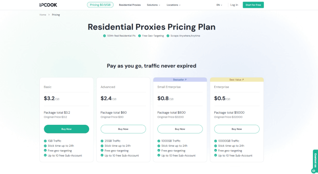The height and width of the screenshot is (174, 318).
Task: Click the Best Value badge on Enterprise
Action: 237,79
